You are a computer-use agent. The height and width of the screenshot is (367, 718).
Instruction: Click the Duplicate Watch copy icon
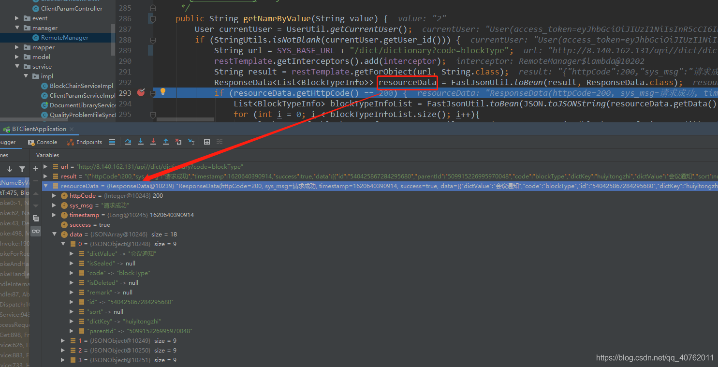pos(36,218)
